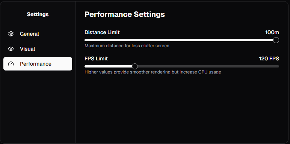Select the Performance tab in sidebar
The width and height of the screenshot is (290, 144).
(38, 64)
